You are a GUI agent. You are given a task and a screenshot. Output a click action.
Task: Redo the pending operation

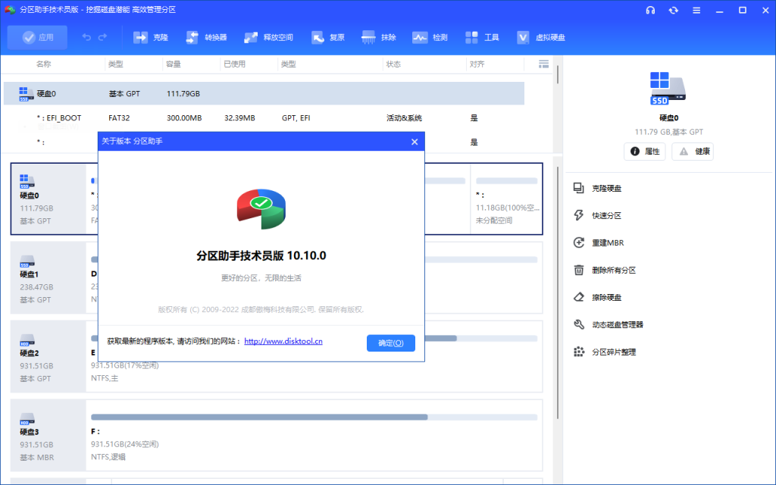click(102, 37)
